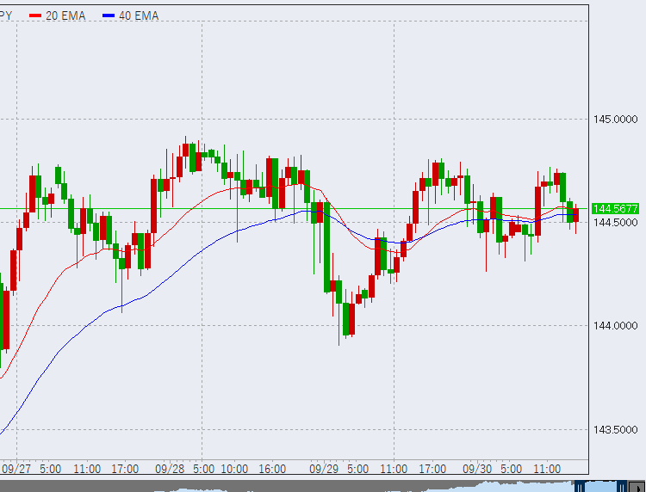Select the 20 EMA legend label
The image size is (646, 492).
[x=65, y=15]
